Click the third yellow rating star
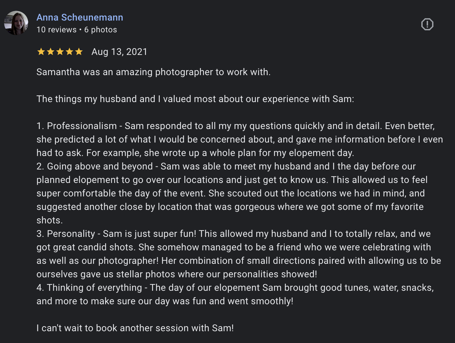 click(x=60, y=52)
